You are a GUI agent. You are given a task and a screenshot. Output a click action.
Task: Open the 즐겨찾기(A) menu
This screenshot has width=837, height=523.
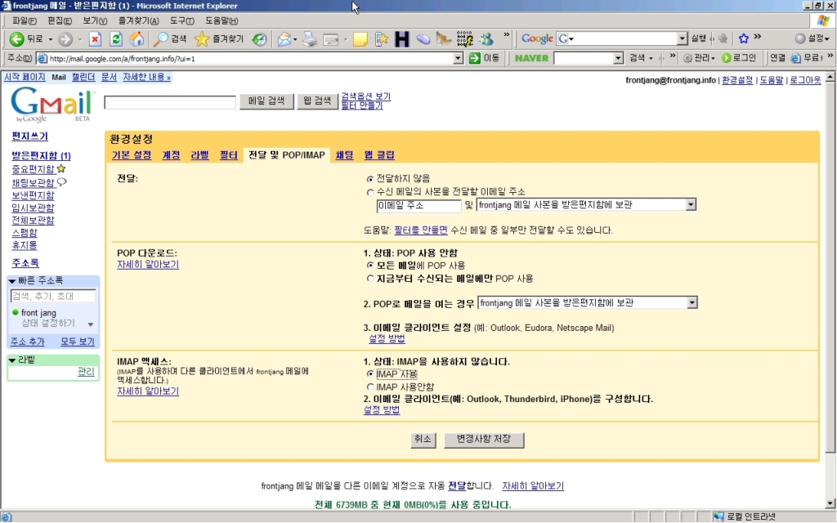click(x=138, y=20)
